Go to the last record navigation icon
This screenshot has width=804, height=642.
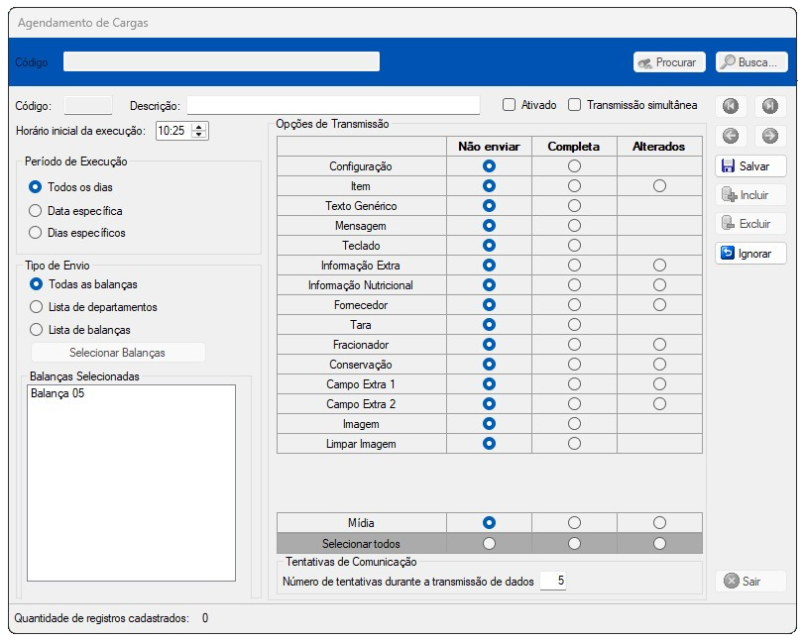point(769,106)
